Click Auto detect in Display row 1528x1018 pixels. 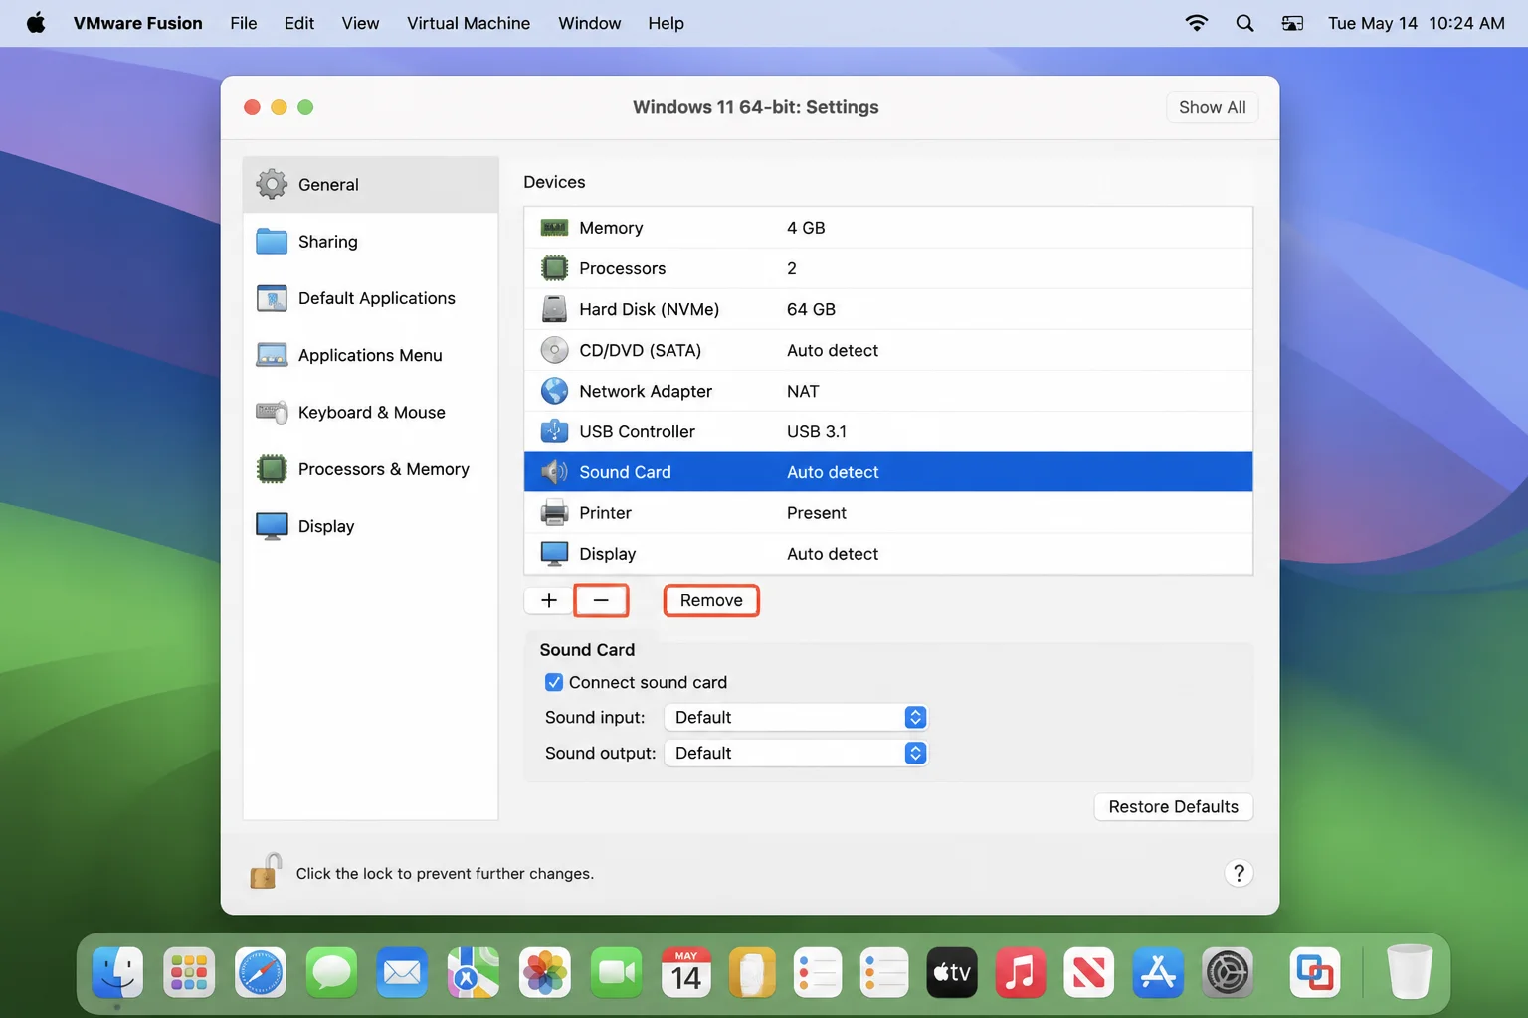(833, 554)
